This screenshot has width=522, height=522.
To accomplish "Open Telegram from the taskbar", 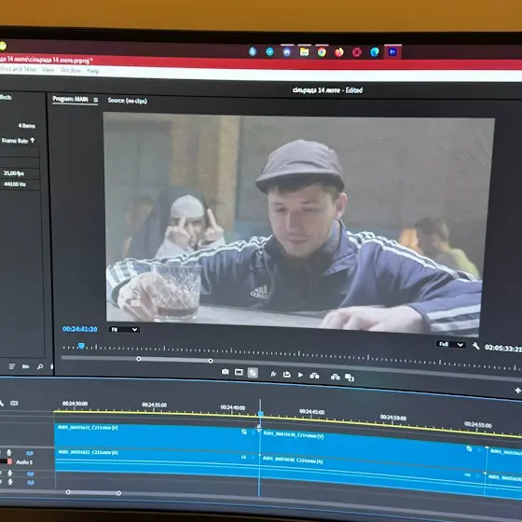I will (x=269, y=51).
